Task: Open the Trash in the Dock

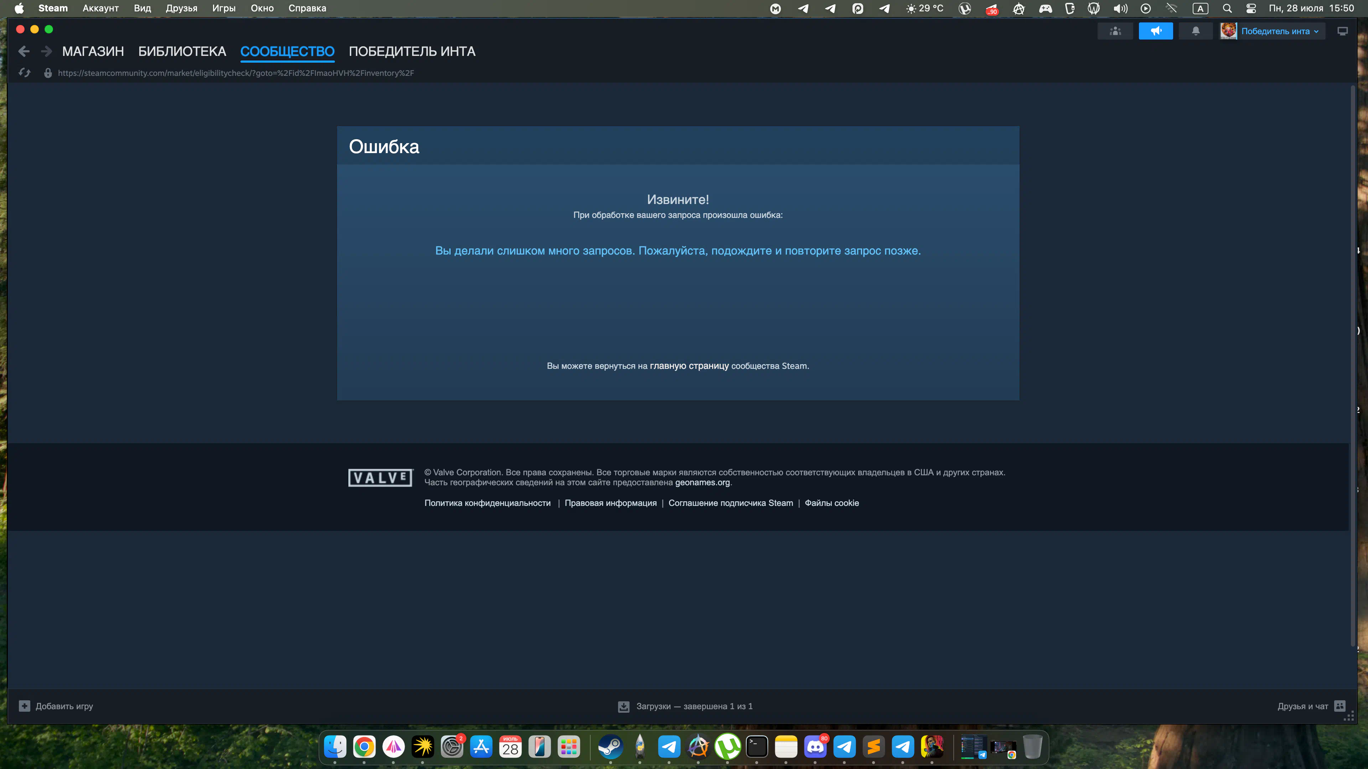Action: coord(1032,747)
